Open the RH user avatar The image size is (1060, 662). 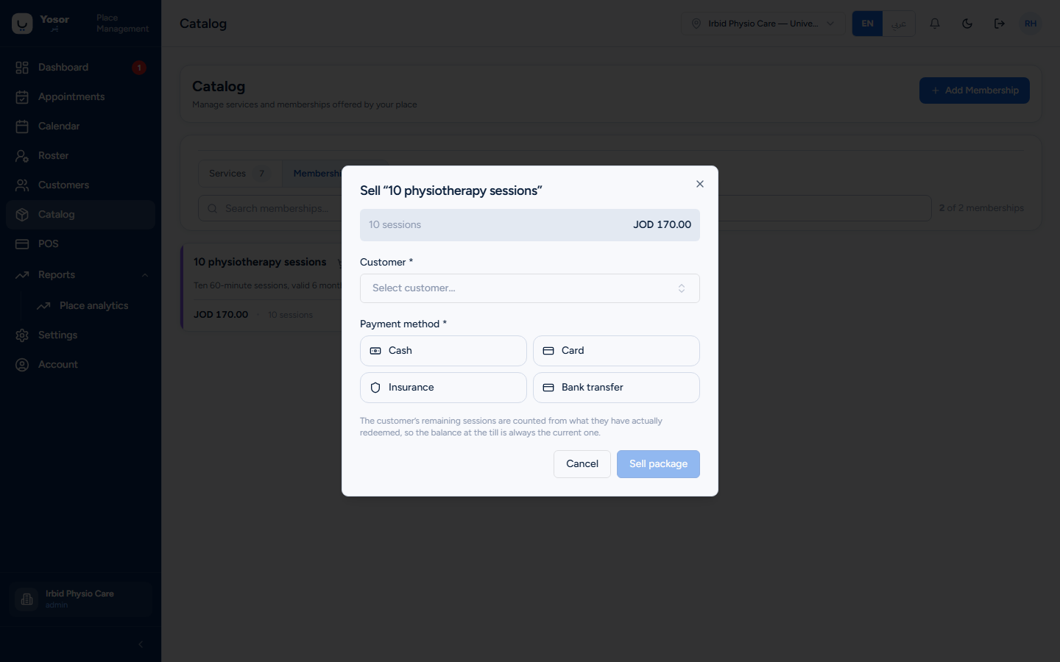click(x=1031, y=24)
